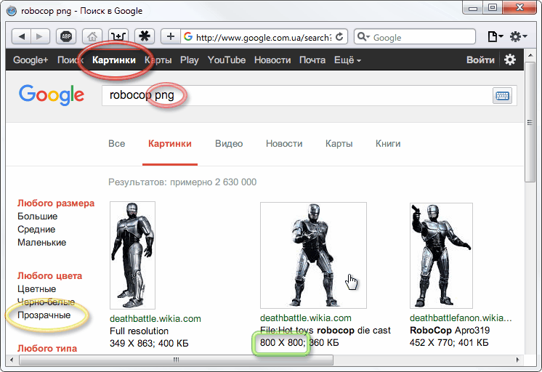Open Почта in the top bar
Screen dimensions: 542x372
pyautogui.click(x=312, y=60)
